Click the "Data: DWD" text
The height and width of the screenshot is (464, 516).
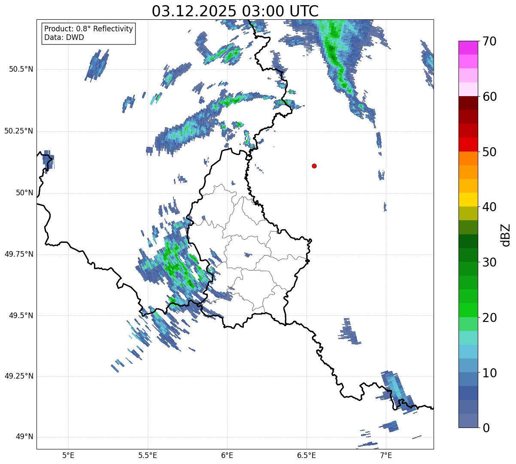(x=64, y=37)
